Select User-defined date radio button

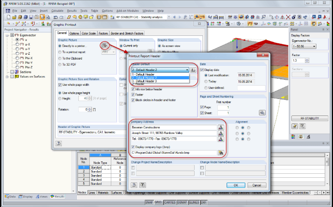pyautogui.click(x=206, y=88)
